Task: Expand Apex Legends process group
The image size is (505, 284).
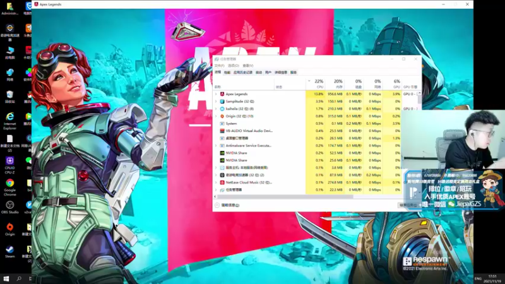Action: 216,94
